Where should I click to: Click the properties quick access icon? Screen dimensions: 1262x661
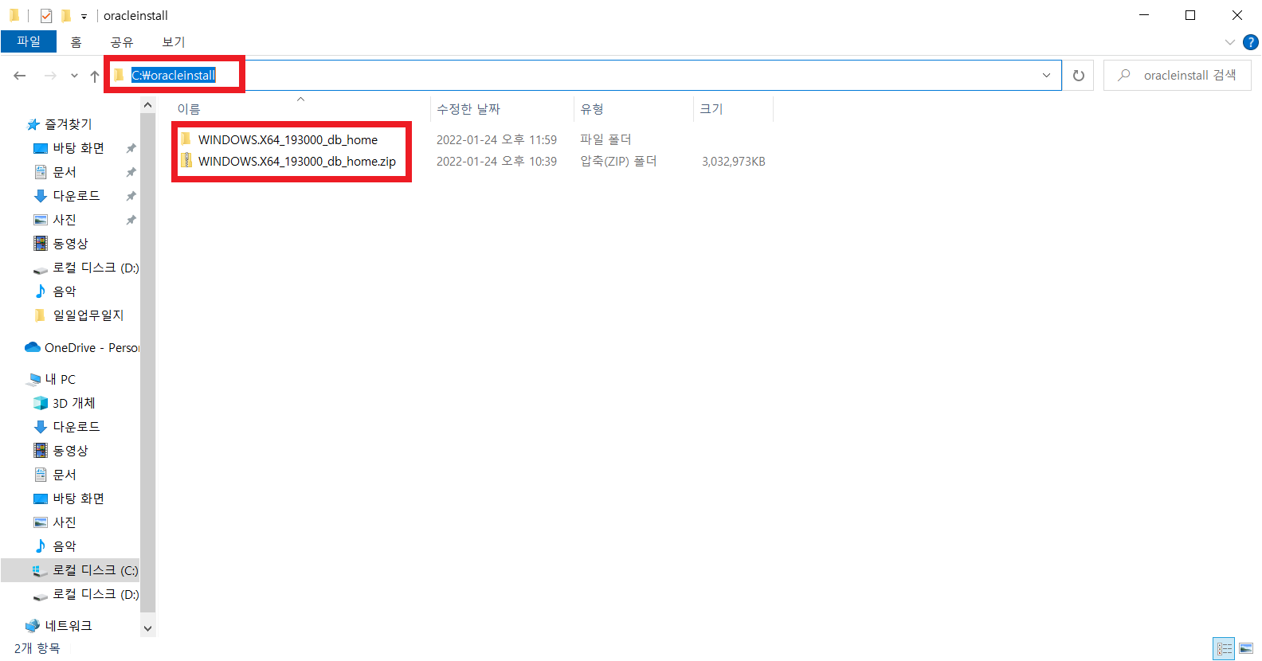(46, 15)
